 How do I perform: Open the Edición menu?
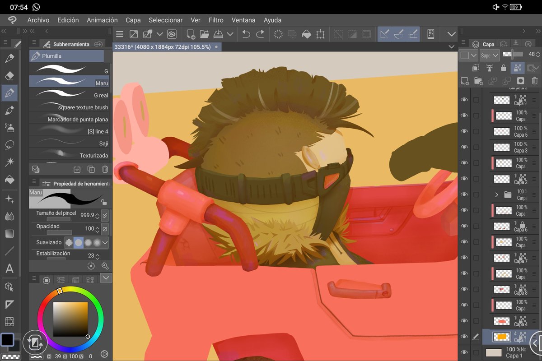68,20
